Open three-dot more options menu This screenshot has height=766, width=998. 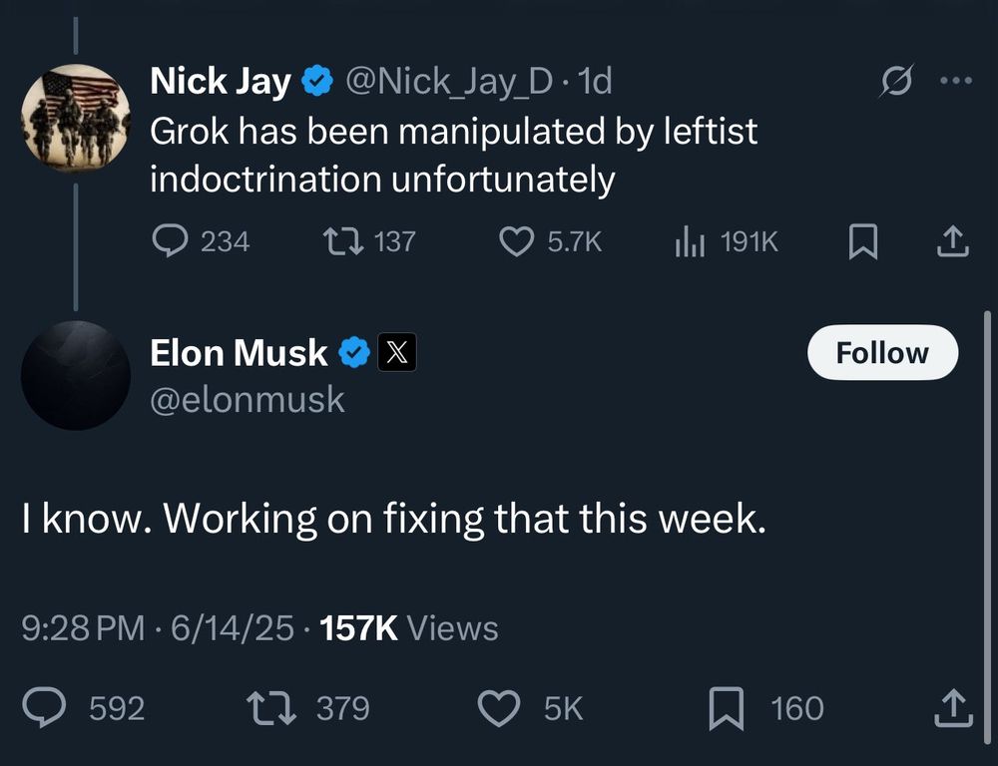click(x=956, y=80)
